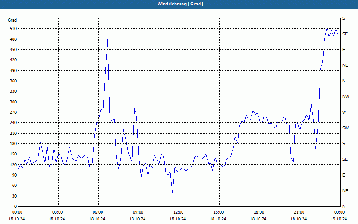
Task: Select the 'Grad' axis unit label
Action: (x=12, y=20)
